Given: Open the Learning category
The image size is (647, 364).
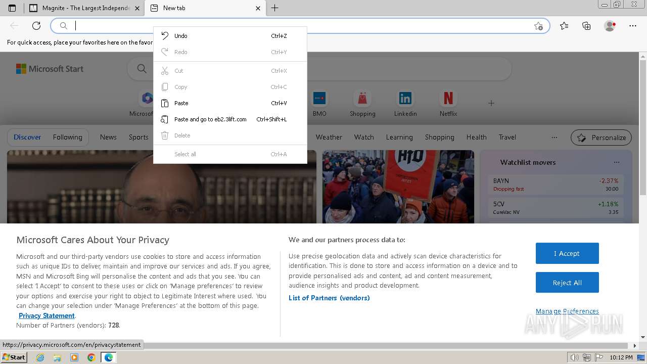Looking at the screenshot, I should click(x=399, y=137).
